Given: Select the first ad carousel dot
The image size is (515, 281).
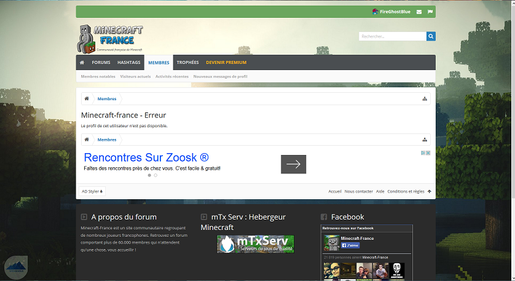Looking at the screenshot, I should pyautogui.click(x=149, y=175).
